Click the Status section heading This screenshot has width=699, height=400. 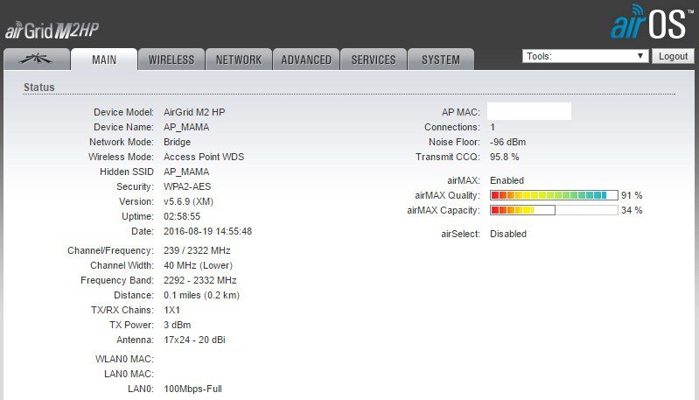(38, 88)
